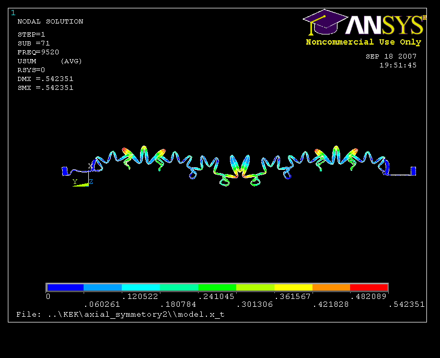This screenshot has width=440, height=358.
Task: Click legend value .301306
Action: coord(254,304)
